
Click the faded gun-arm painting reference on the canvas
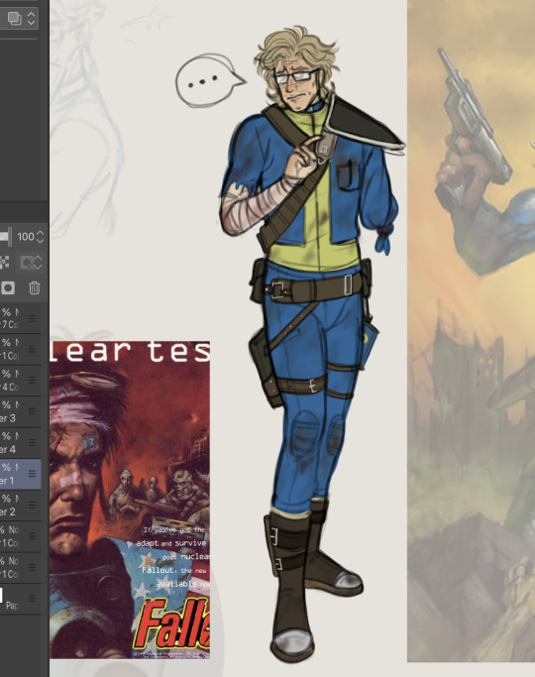tap(472, 331)
